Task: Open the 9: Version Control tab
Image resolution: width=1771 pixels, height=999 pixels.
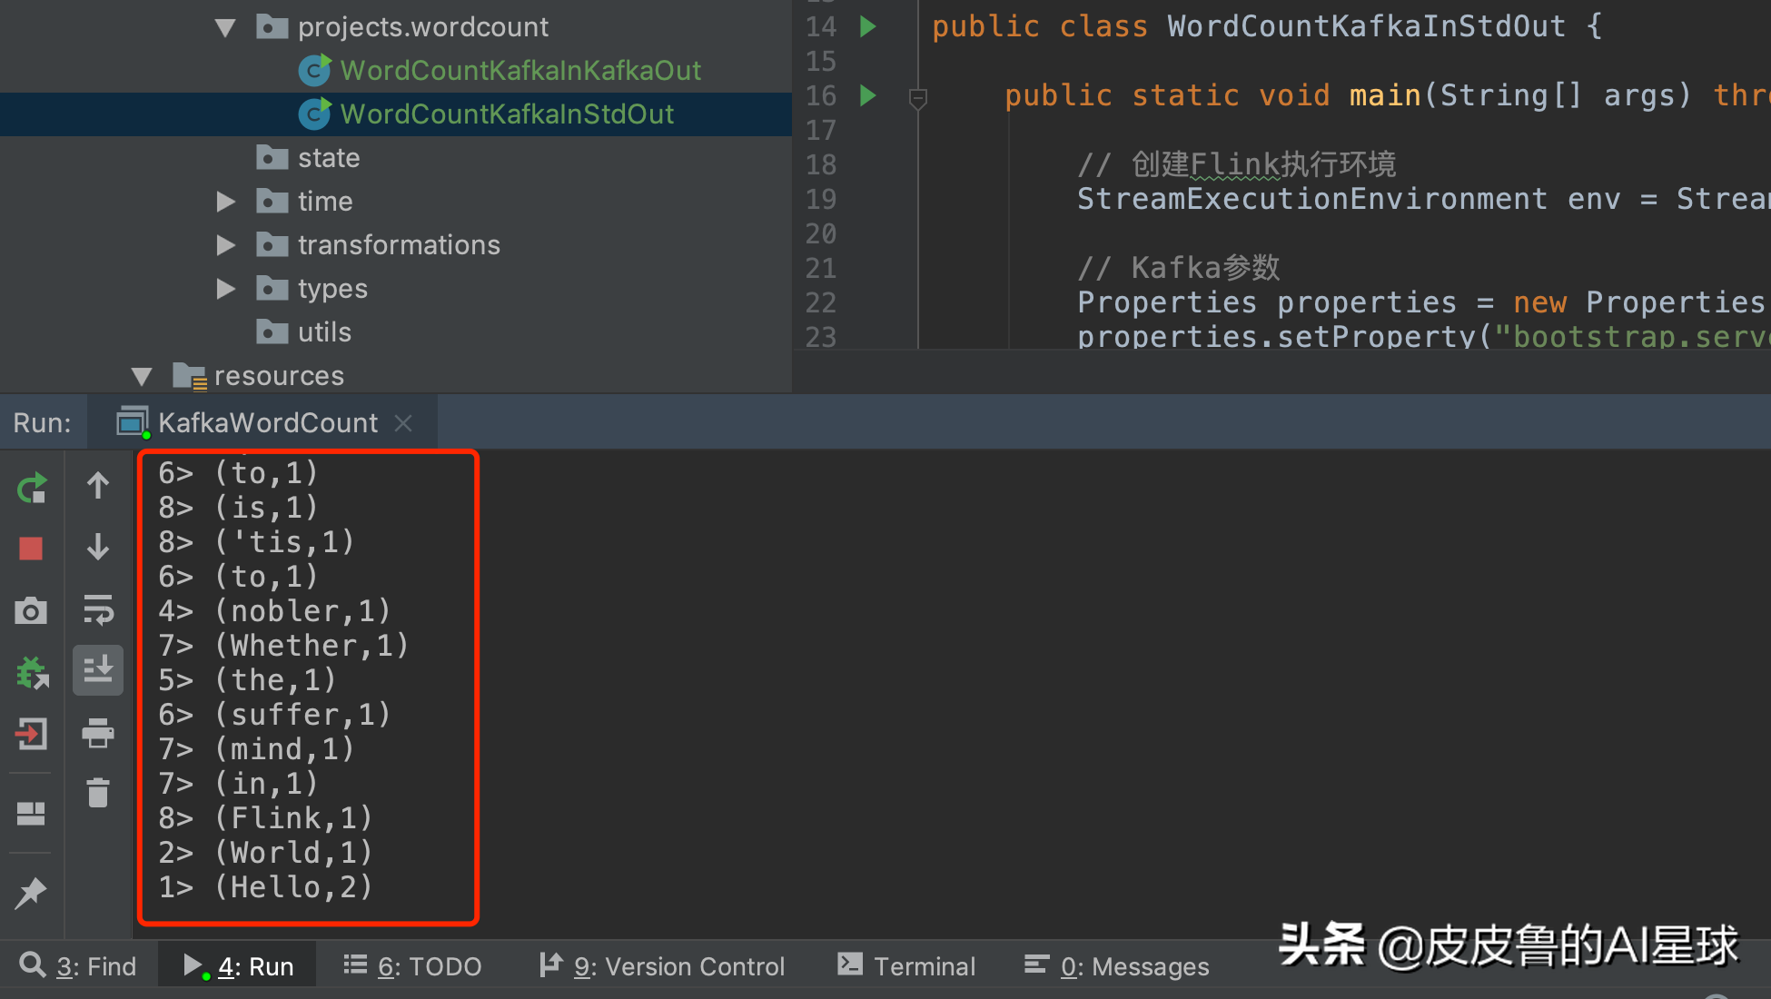Action: [x=663, y=966]
